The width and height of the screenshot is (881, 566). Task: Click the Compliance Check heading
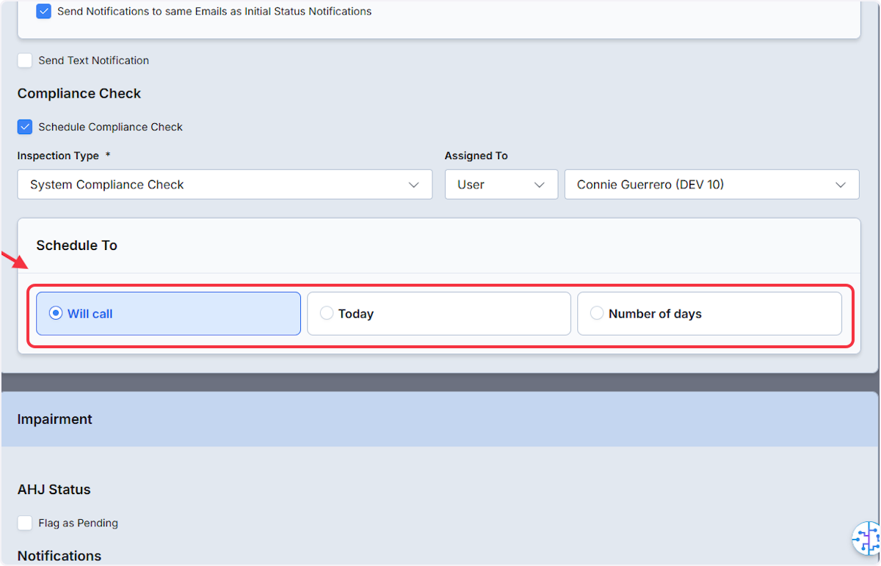coord(79,94)
